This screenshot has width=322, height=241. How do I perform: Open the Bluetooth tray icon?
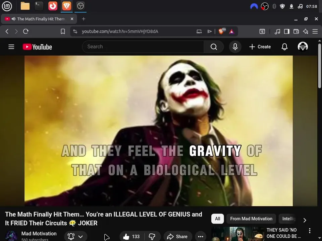coord(274,7)
